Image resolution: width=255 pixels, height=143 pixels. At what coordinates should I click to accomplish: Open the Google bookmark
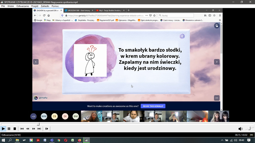(x=38, y=20)
